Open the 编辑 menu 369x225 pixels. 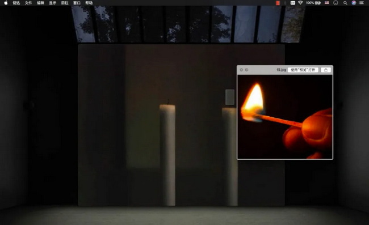pos(40,3)
